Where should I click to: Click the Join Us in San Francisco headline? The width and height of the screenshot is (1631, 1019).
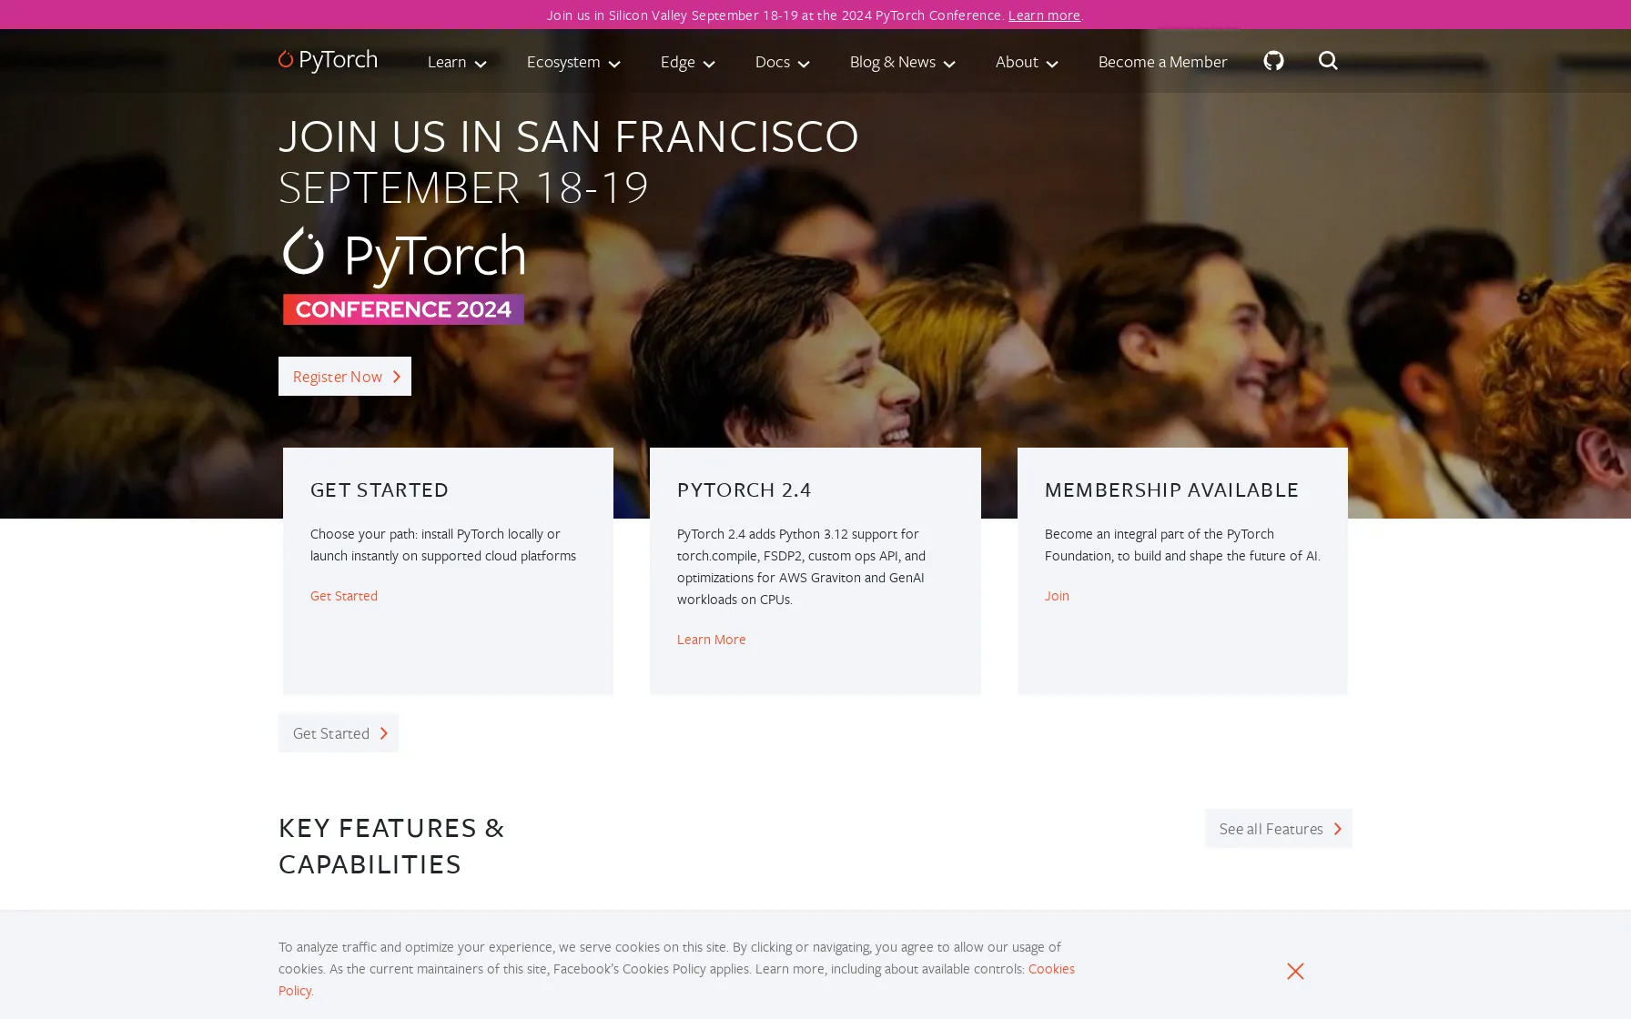[569, 136]
